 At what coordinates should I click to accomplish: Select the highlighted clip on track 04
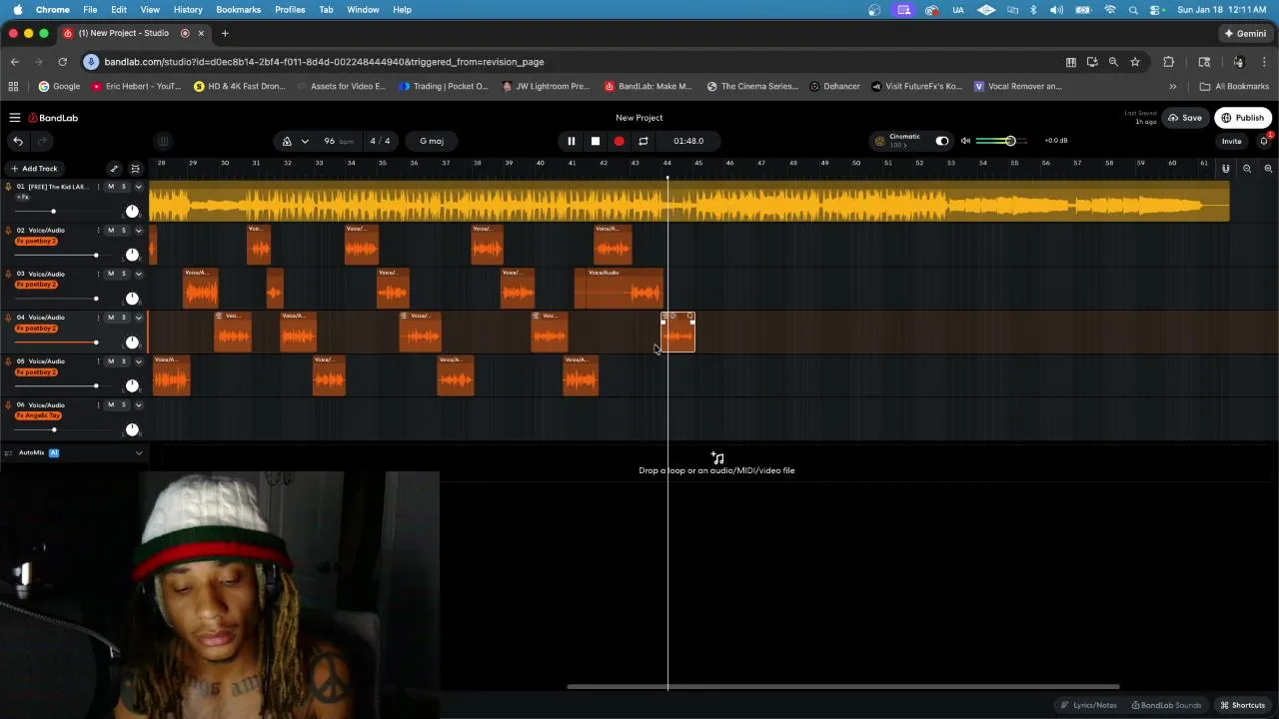coord(678,333)
